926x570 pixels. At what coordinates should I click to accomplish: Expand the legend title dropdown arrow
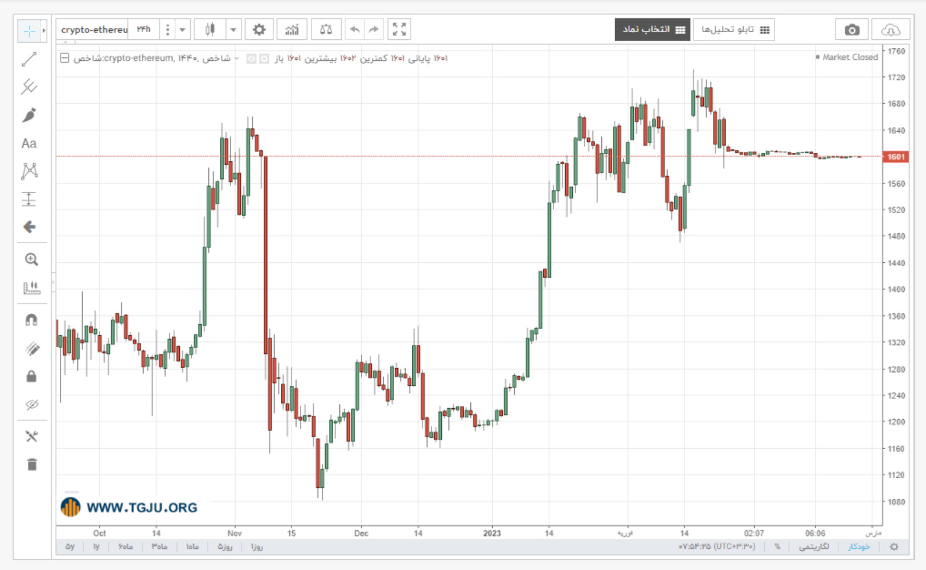point(237,59)
